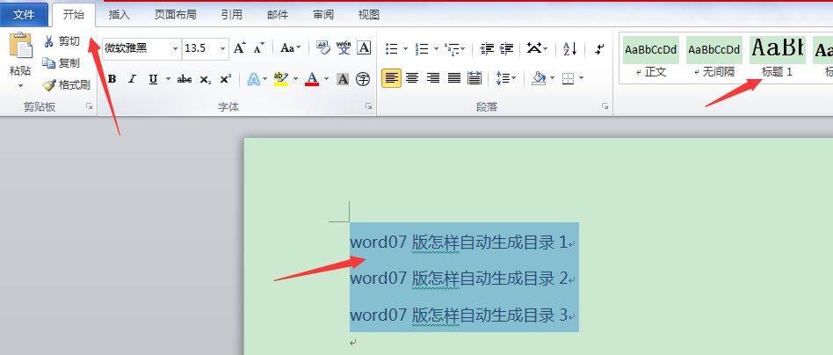Center align text
This screenshot has width=833, height=355.
click(x=412, y=79)
